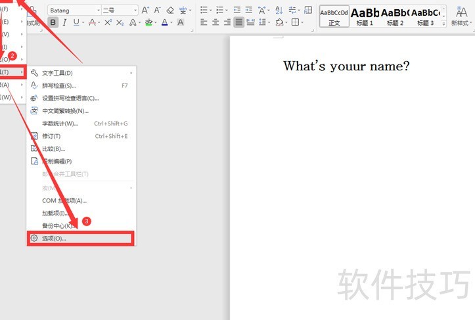Apply character shading icon
Image resolution: width=475 pixels, height=320 pixels.
[181, 22]
